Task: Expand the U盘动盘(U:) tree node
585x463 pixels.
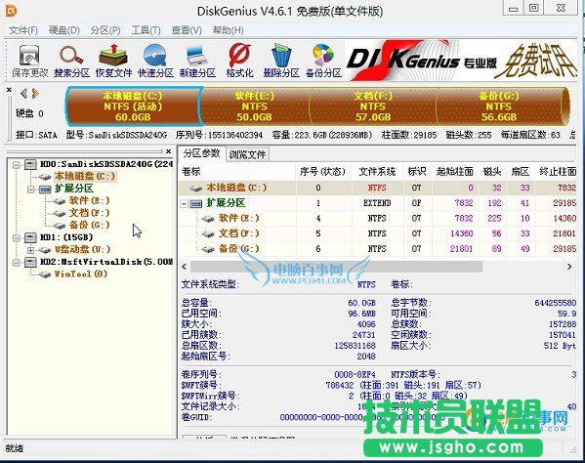Action: 30,250
